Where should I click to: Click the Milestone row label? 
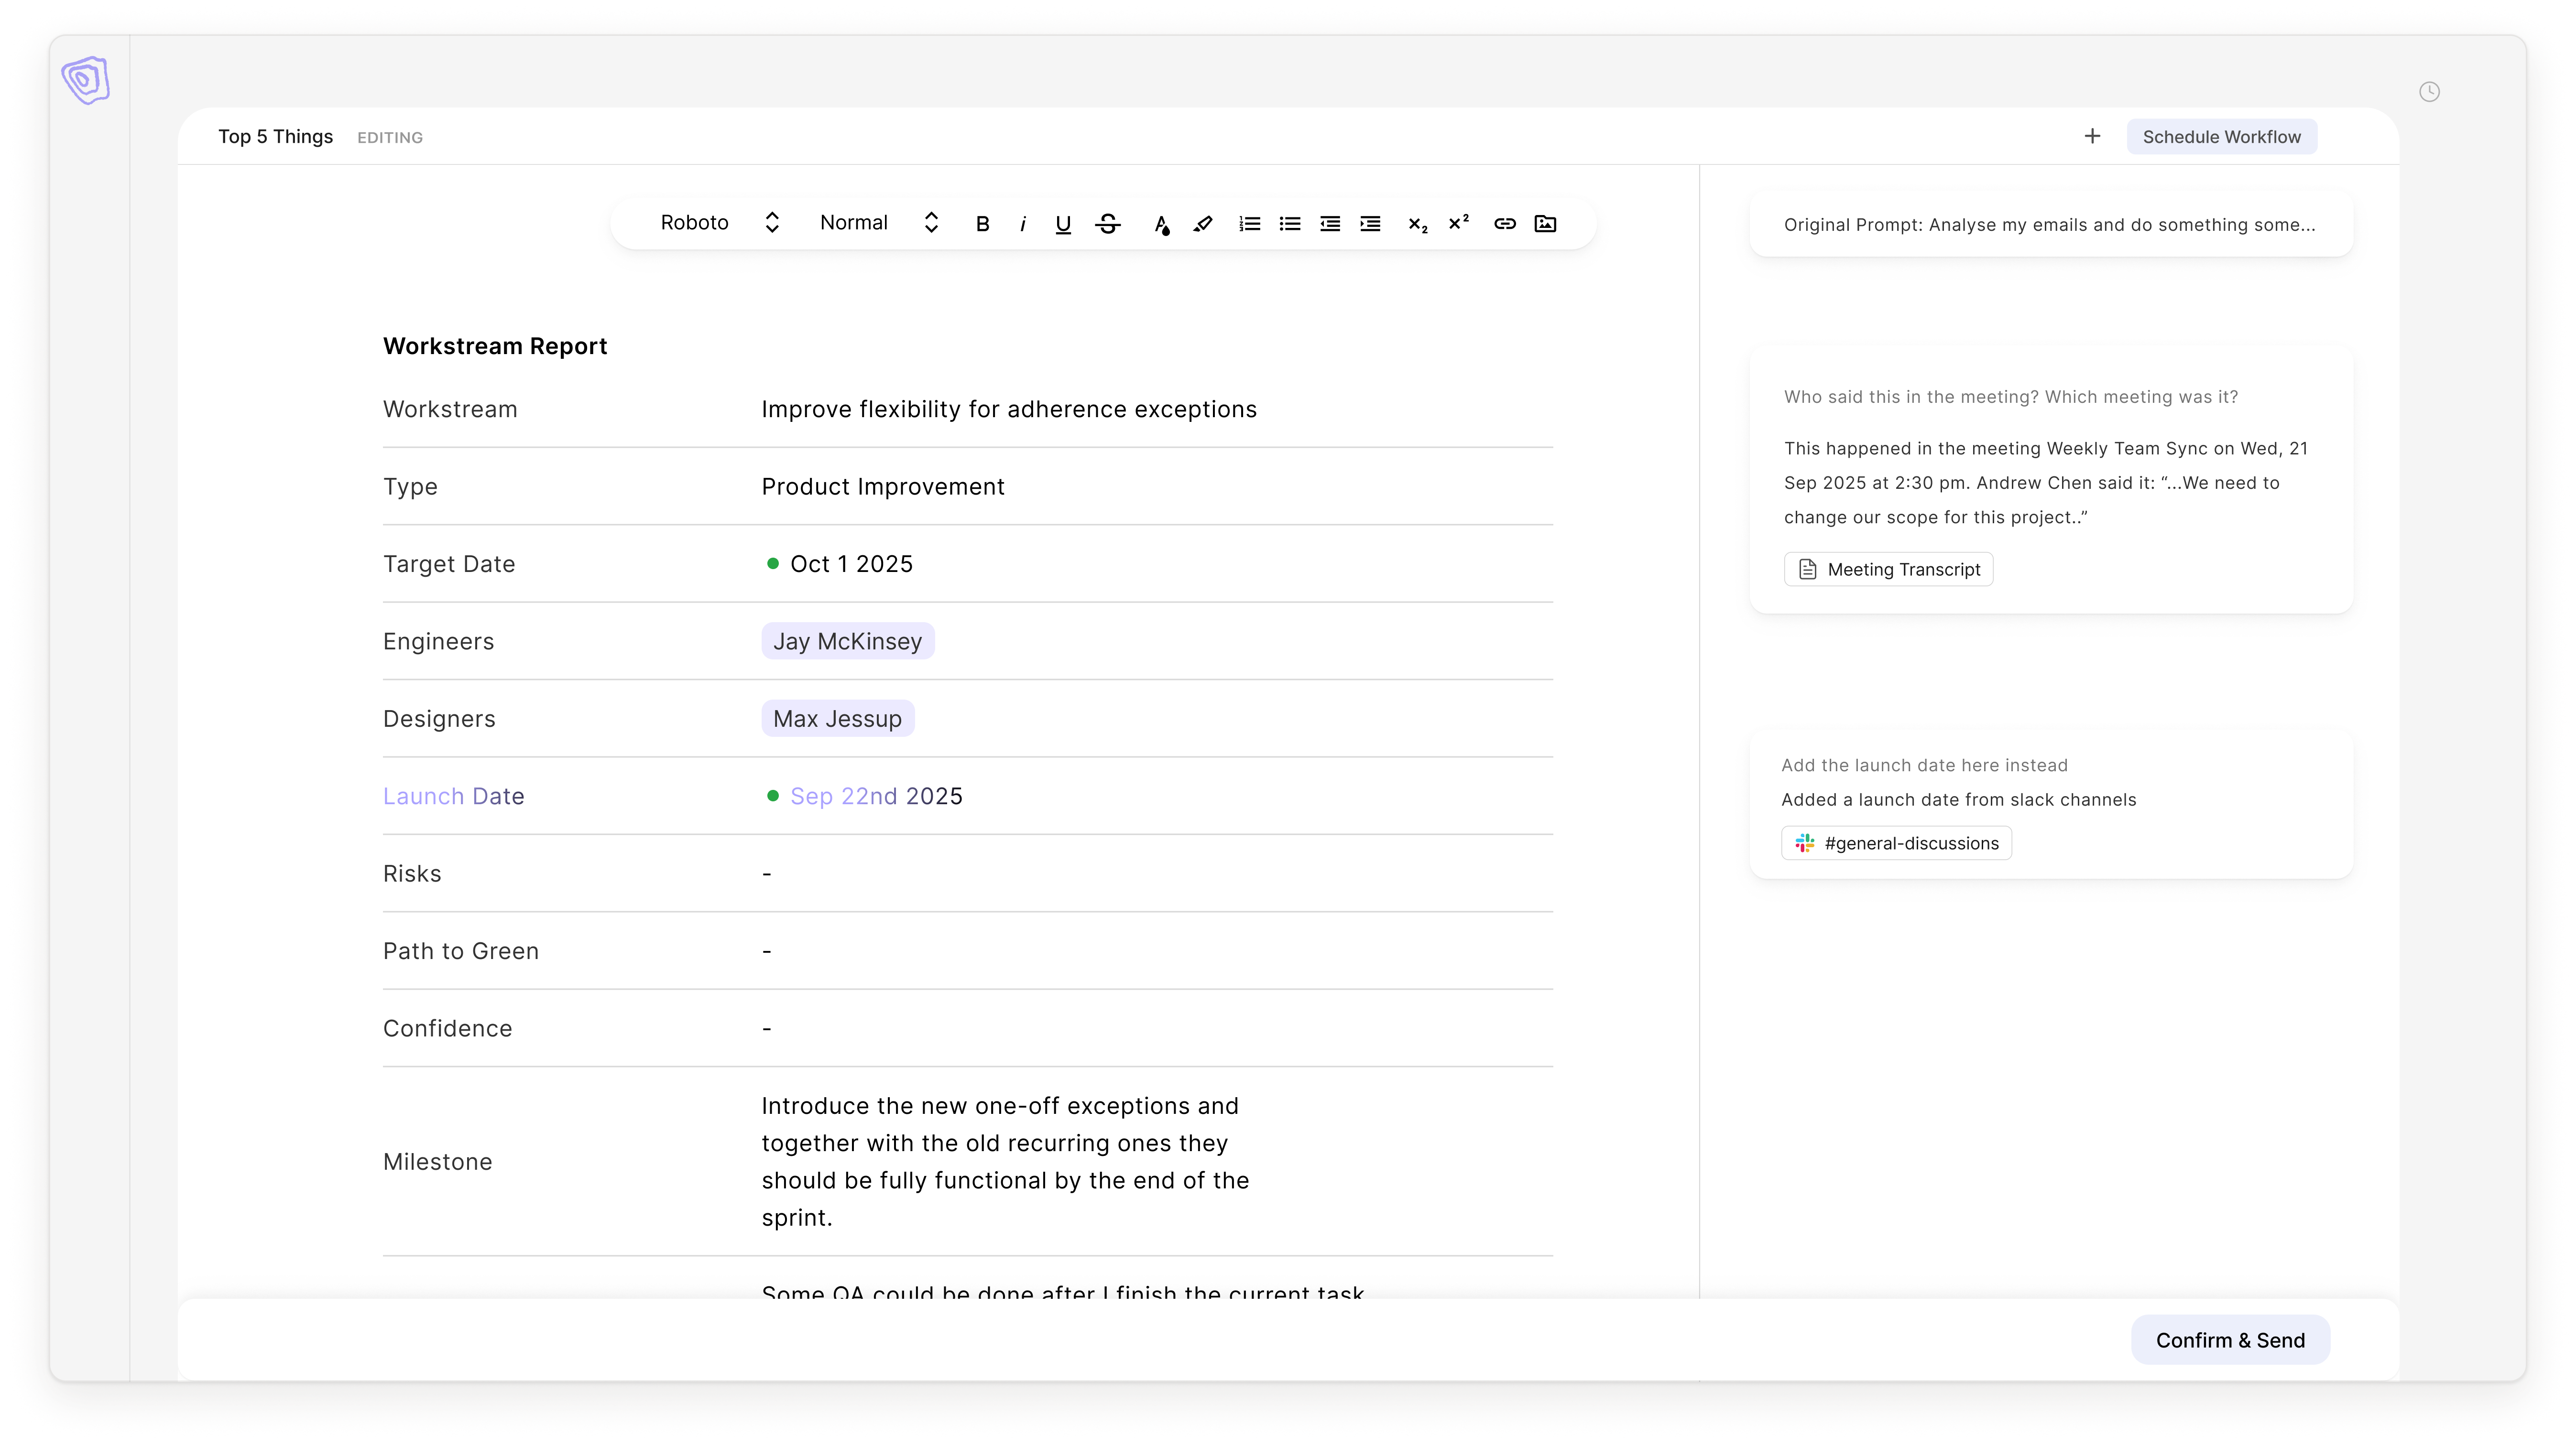(437, 1162)
